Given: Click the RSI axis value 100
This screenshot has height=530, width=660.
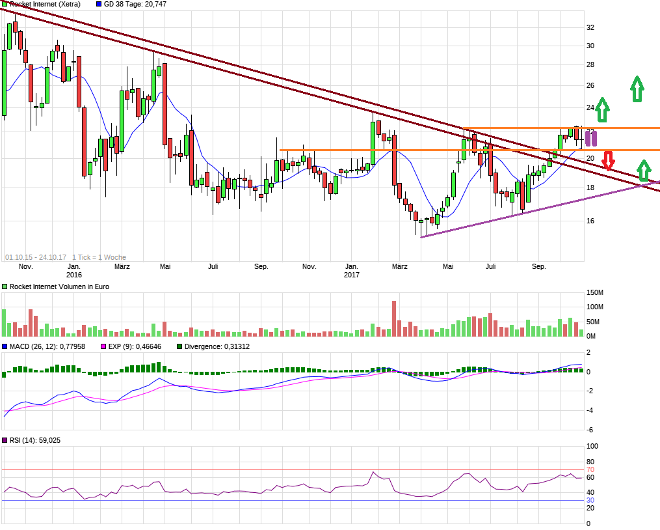Looking at the screenshot, I should coord(592,446).
